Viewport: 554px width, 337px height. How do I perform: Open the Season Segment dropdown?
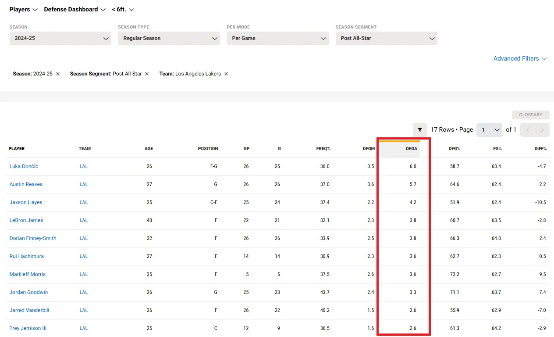point(387,38)
